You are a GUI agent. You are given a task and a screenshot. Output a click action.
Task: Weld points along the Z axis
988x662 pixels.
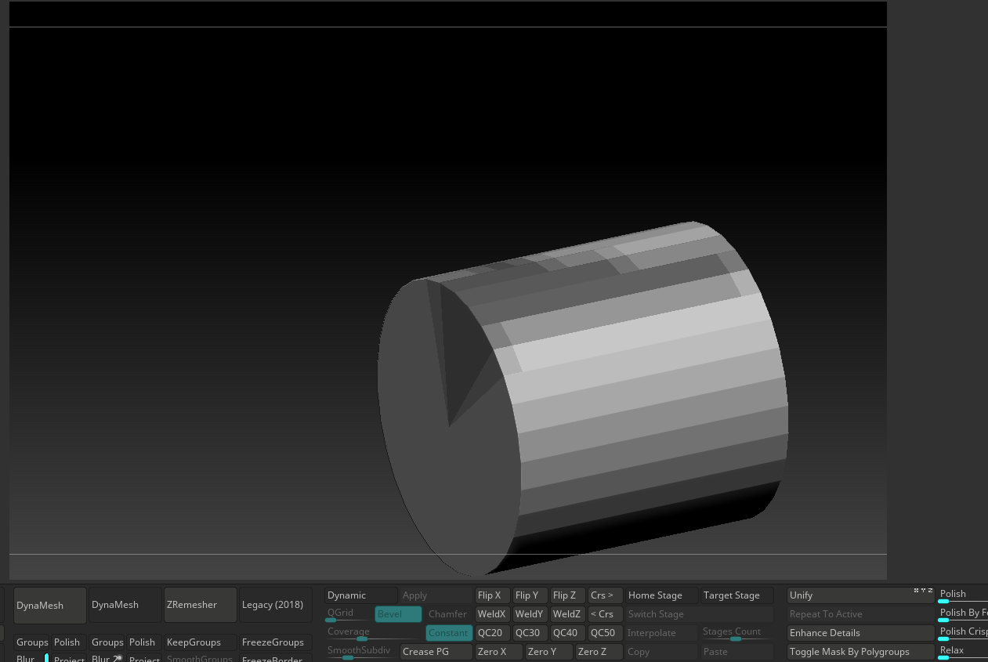[566, 613]
